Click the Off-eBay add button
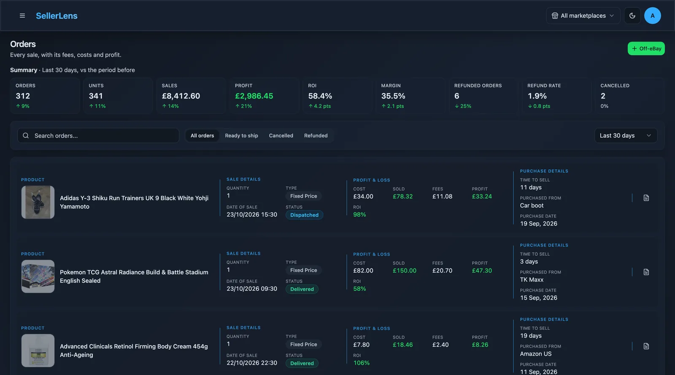 click(646, 48)
